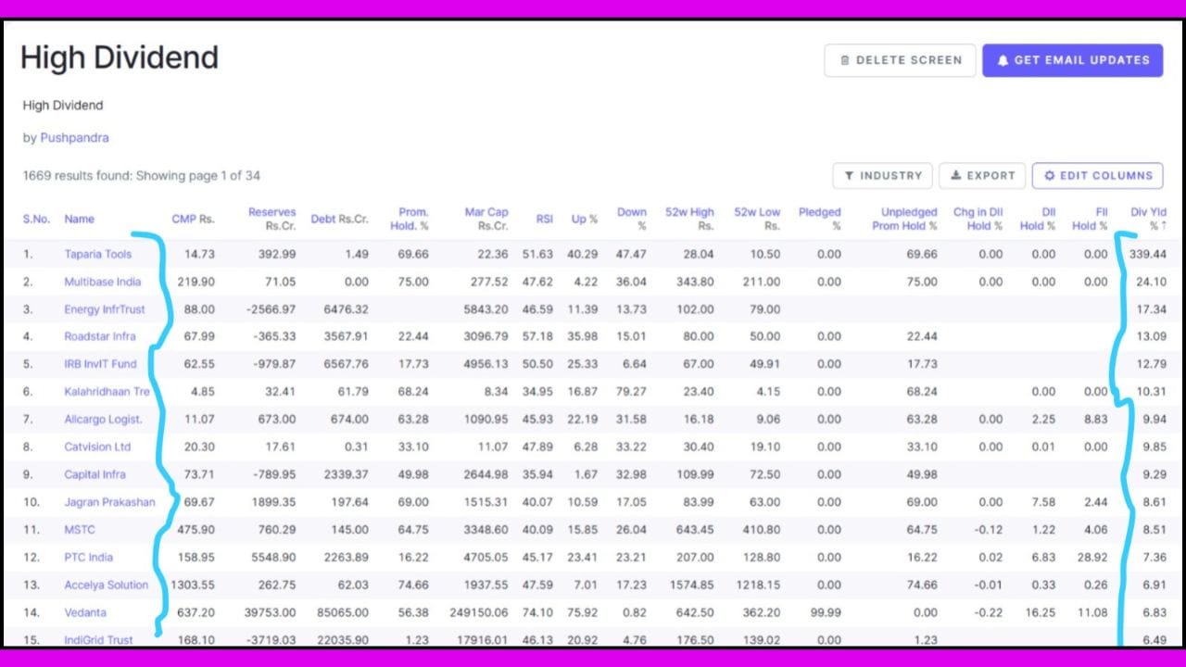Sort by the RSI column header
Screen dimensions: 1186x667
pyautogui.click(x=544, y=219)
